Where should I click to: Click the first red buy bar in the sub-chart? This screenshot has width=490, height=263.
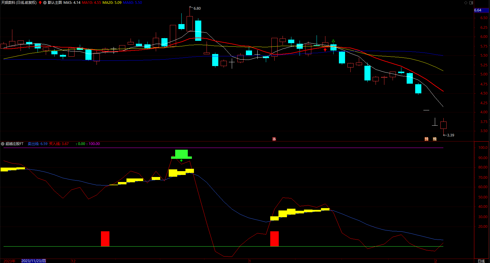105,239
